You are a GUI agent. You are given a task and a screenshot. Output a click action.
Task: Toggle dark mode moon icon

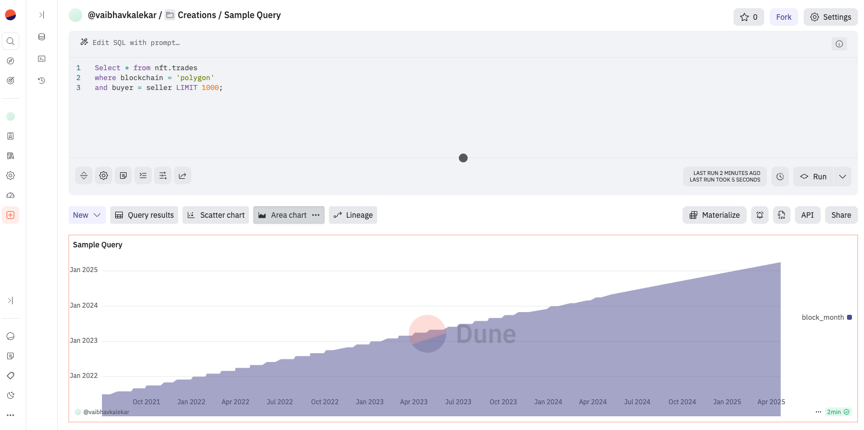point(10,395)
